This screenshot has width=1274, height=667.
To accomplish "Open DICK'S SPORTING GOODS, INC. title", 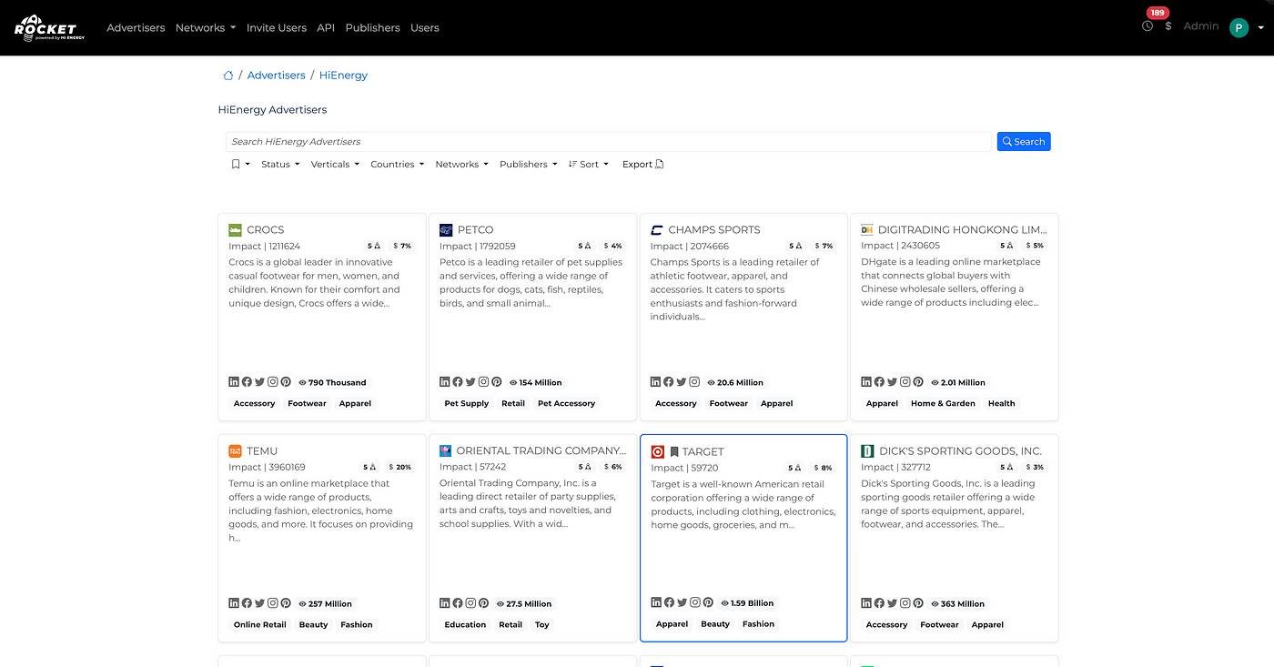I will pos(961,451).
